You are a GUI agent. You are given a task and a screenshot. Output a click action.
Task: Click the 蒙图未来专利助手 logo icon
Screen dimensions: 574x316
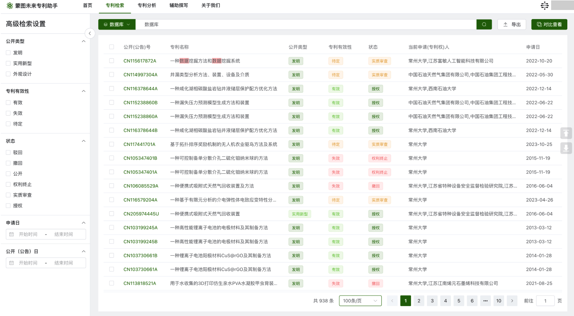(x=10, y=6)
